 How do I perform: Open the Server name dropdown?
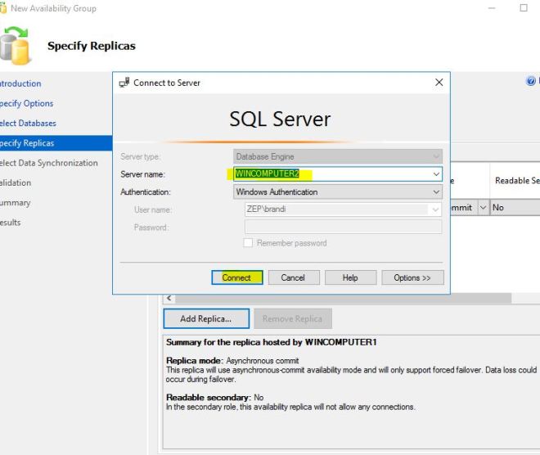(x=436, y=174)
